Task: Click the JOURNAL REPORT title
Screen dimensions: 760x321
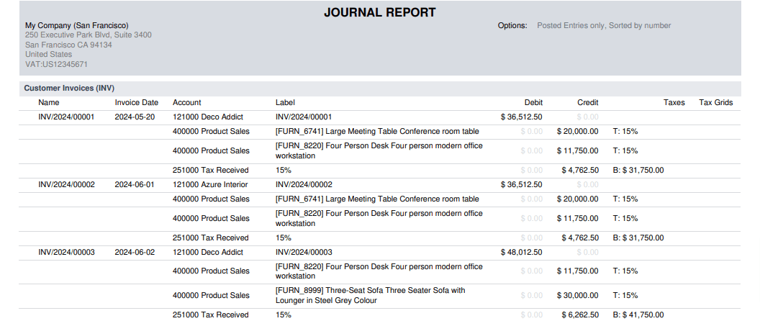Action: click(x=379, y=13)
